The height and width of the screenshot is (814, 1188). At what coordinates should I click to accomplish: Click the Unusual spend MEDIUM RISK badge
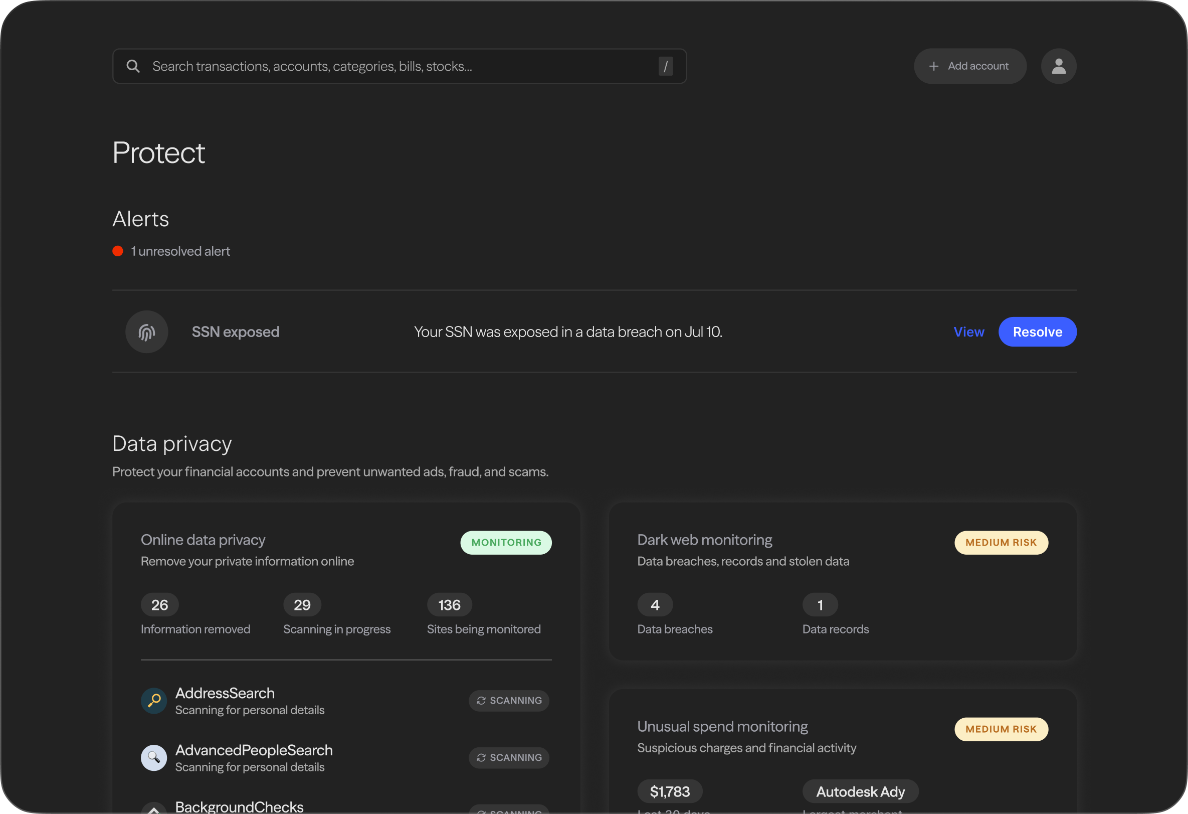(1001, 729)
